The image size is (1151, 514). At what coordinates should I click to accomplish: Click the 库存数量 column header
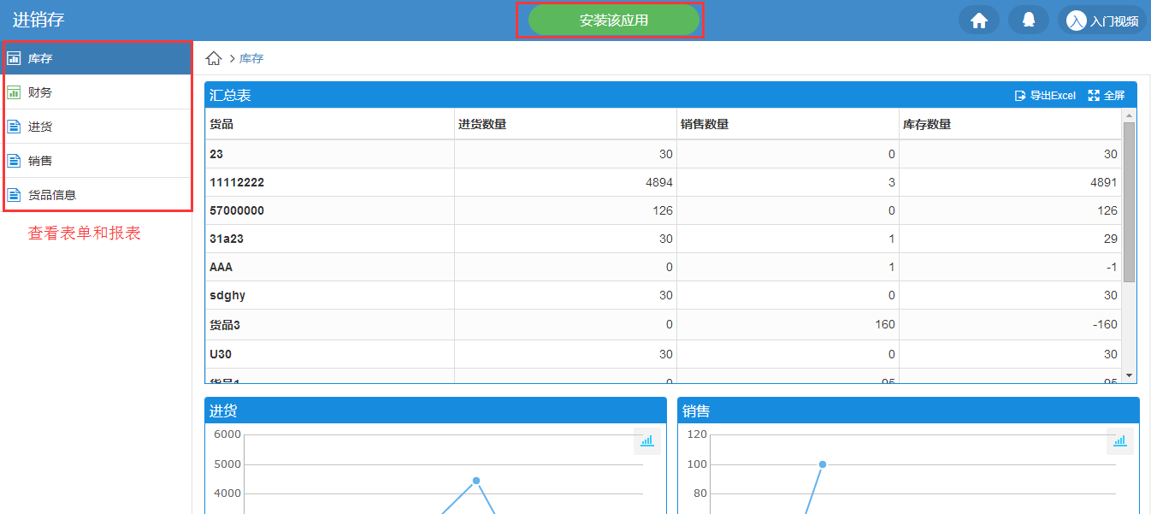pyautogui.click(x=927, y=124)
